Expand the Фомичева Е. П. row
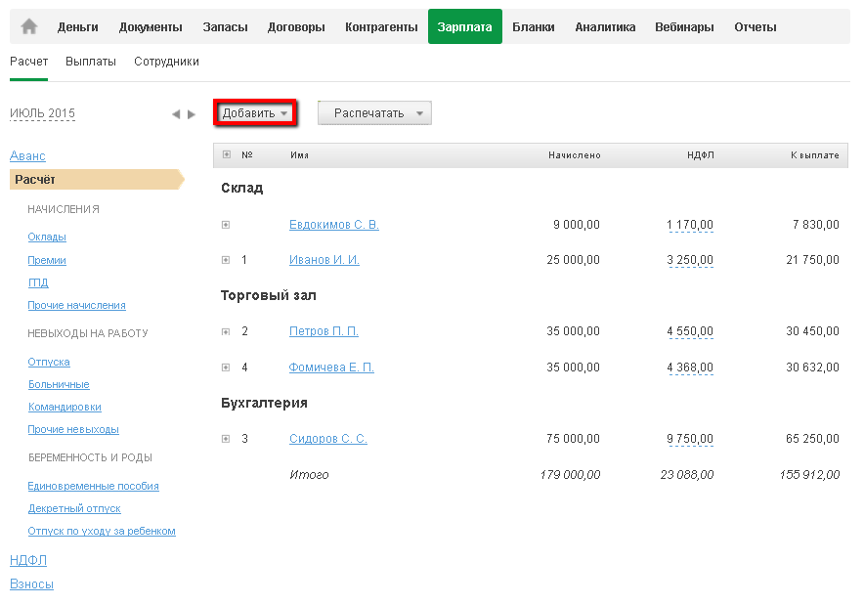The image size is (864, 605). pos(226,367)
